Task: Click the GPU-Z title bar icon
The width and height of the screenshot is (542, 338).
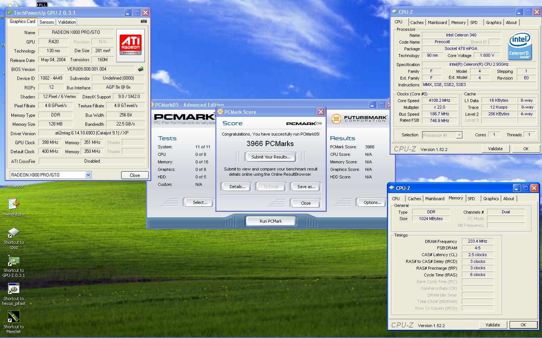Action: pos(9,12)
